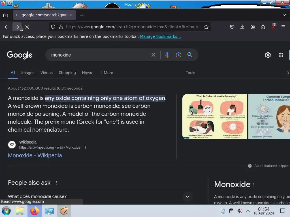The height and width of the screenshot is (217, 290).
Task: Open the Firefox hamburger menu
Action: (x=283, y=27)
